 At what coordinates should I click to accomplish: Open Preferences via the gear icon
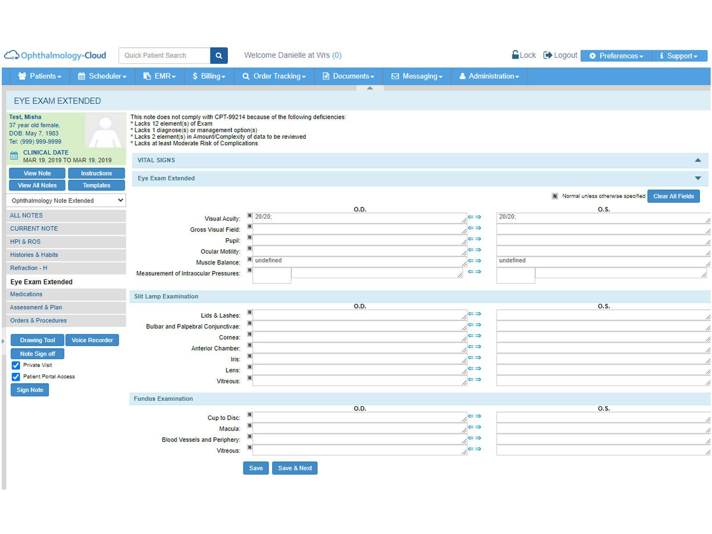(x=592, y=56)
